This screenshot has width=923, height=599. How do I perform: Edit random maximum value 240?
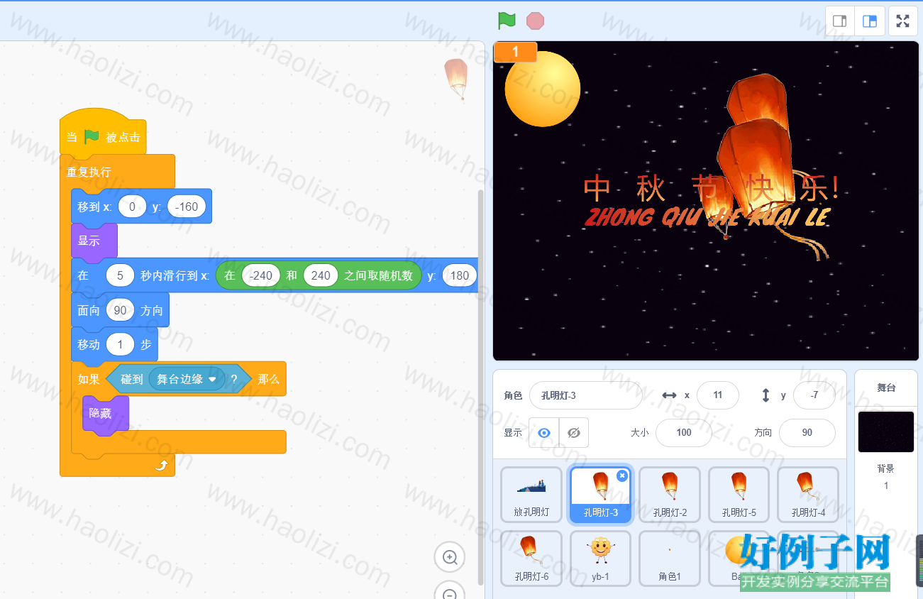[321, 275]
